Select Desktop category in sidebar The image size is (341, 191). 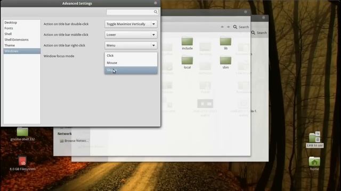pos(11,22)
